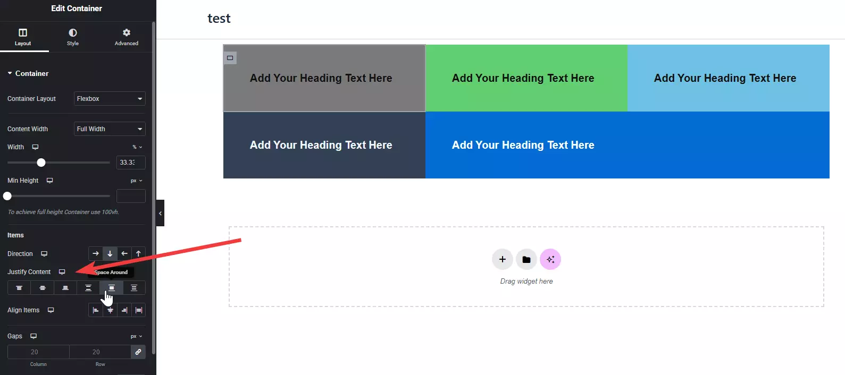This screenshot has width=845, height=375.
Task: Open the Content Width dropdown
Action: point(110,129)
